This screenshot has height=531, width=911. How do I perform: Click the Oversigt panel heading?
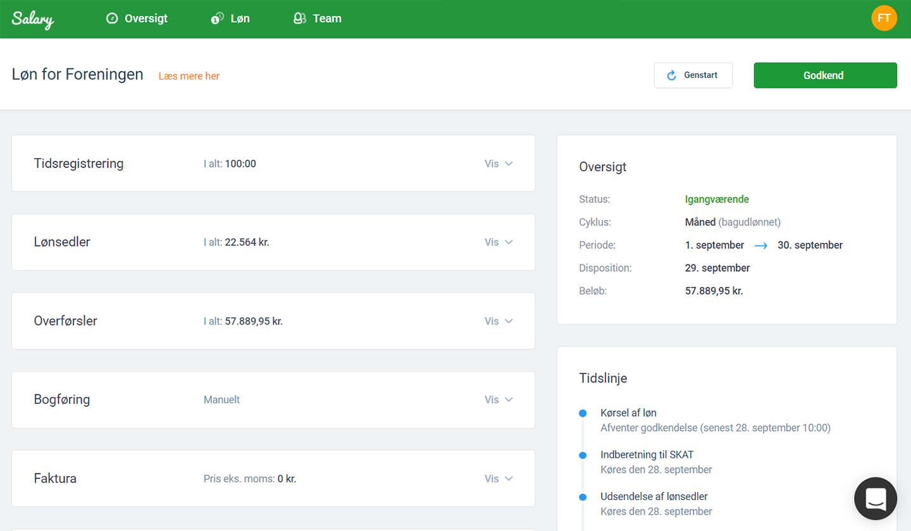click(x=603, y=167)
